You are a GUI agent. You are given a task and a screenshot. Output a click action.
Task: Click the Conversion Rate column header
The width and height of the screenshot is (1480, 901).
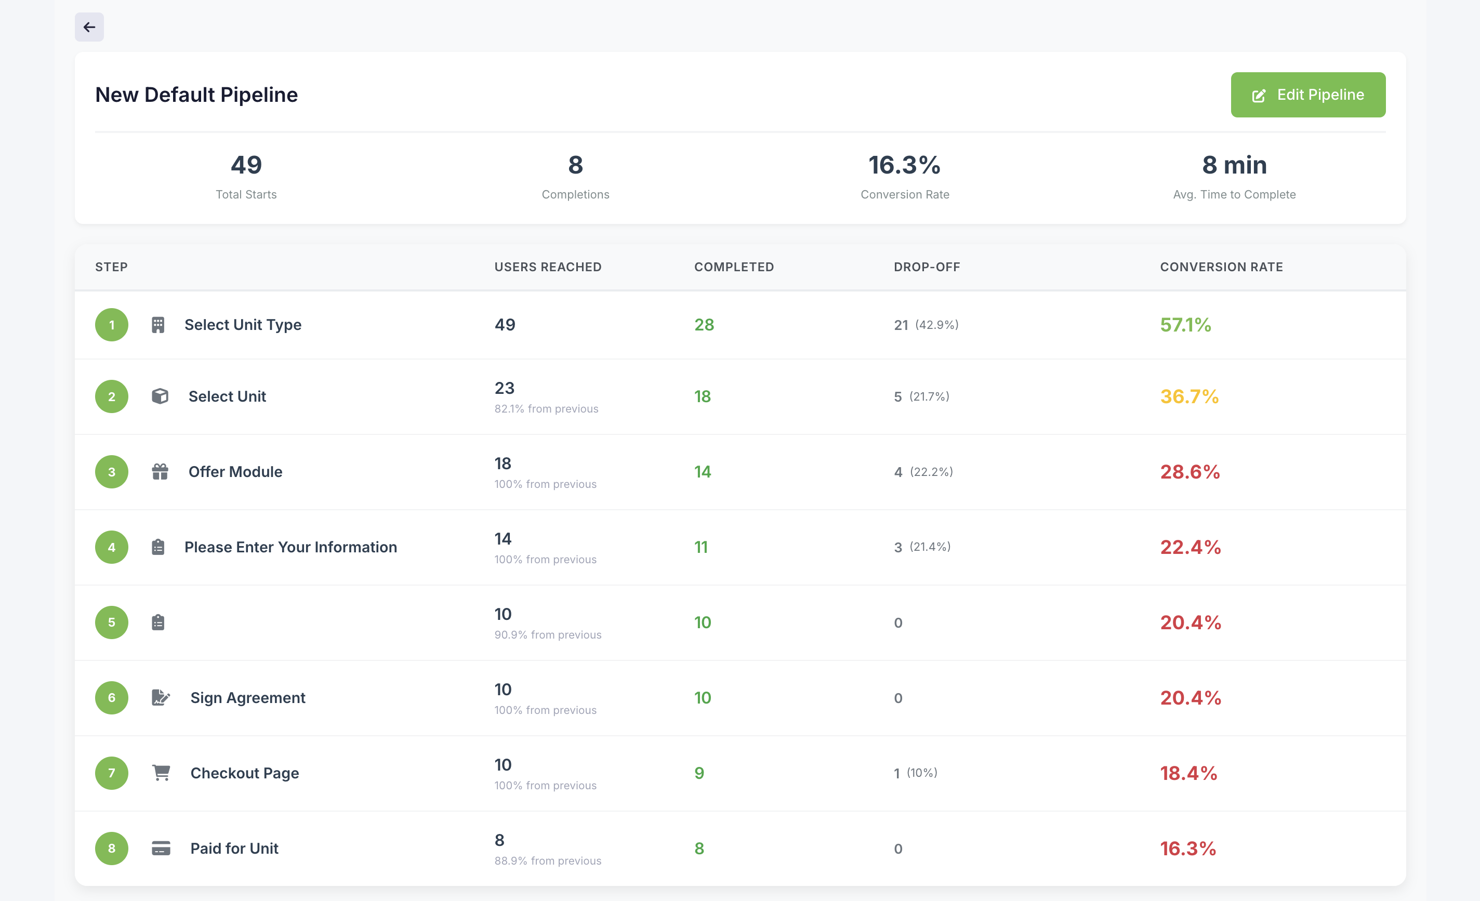(1221, 267)
